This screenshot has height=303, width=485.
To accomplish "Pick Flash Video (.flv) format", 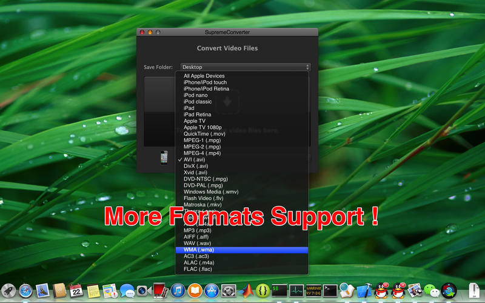I will 242,198.
